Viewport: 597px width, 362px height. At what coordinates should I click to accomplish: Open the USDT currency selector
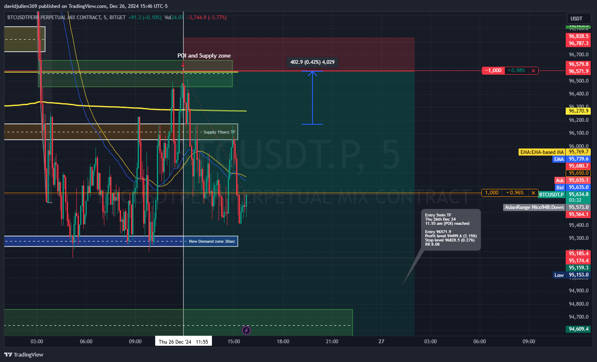(579, 18)
